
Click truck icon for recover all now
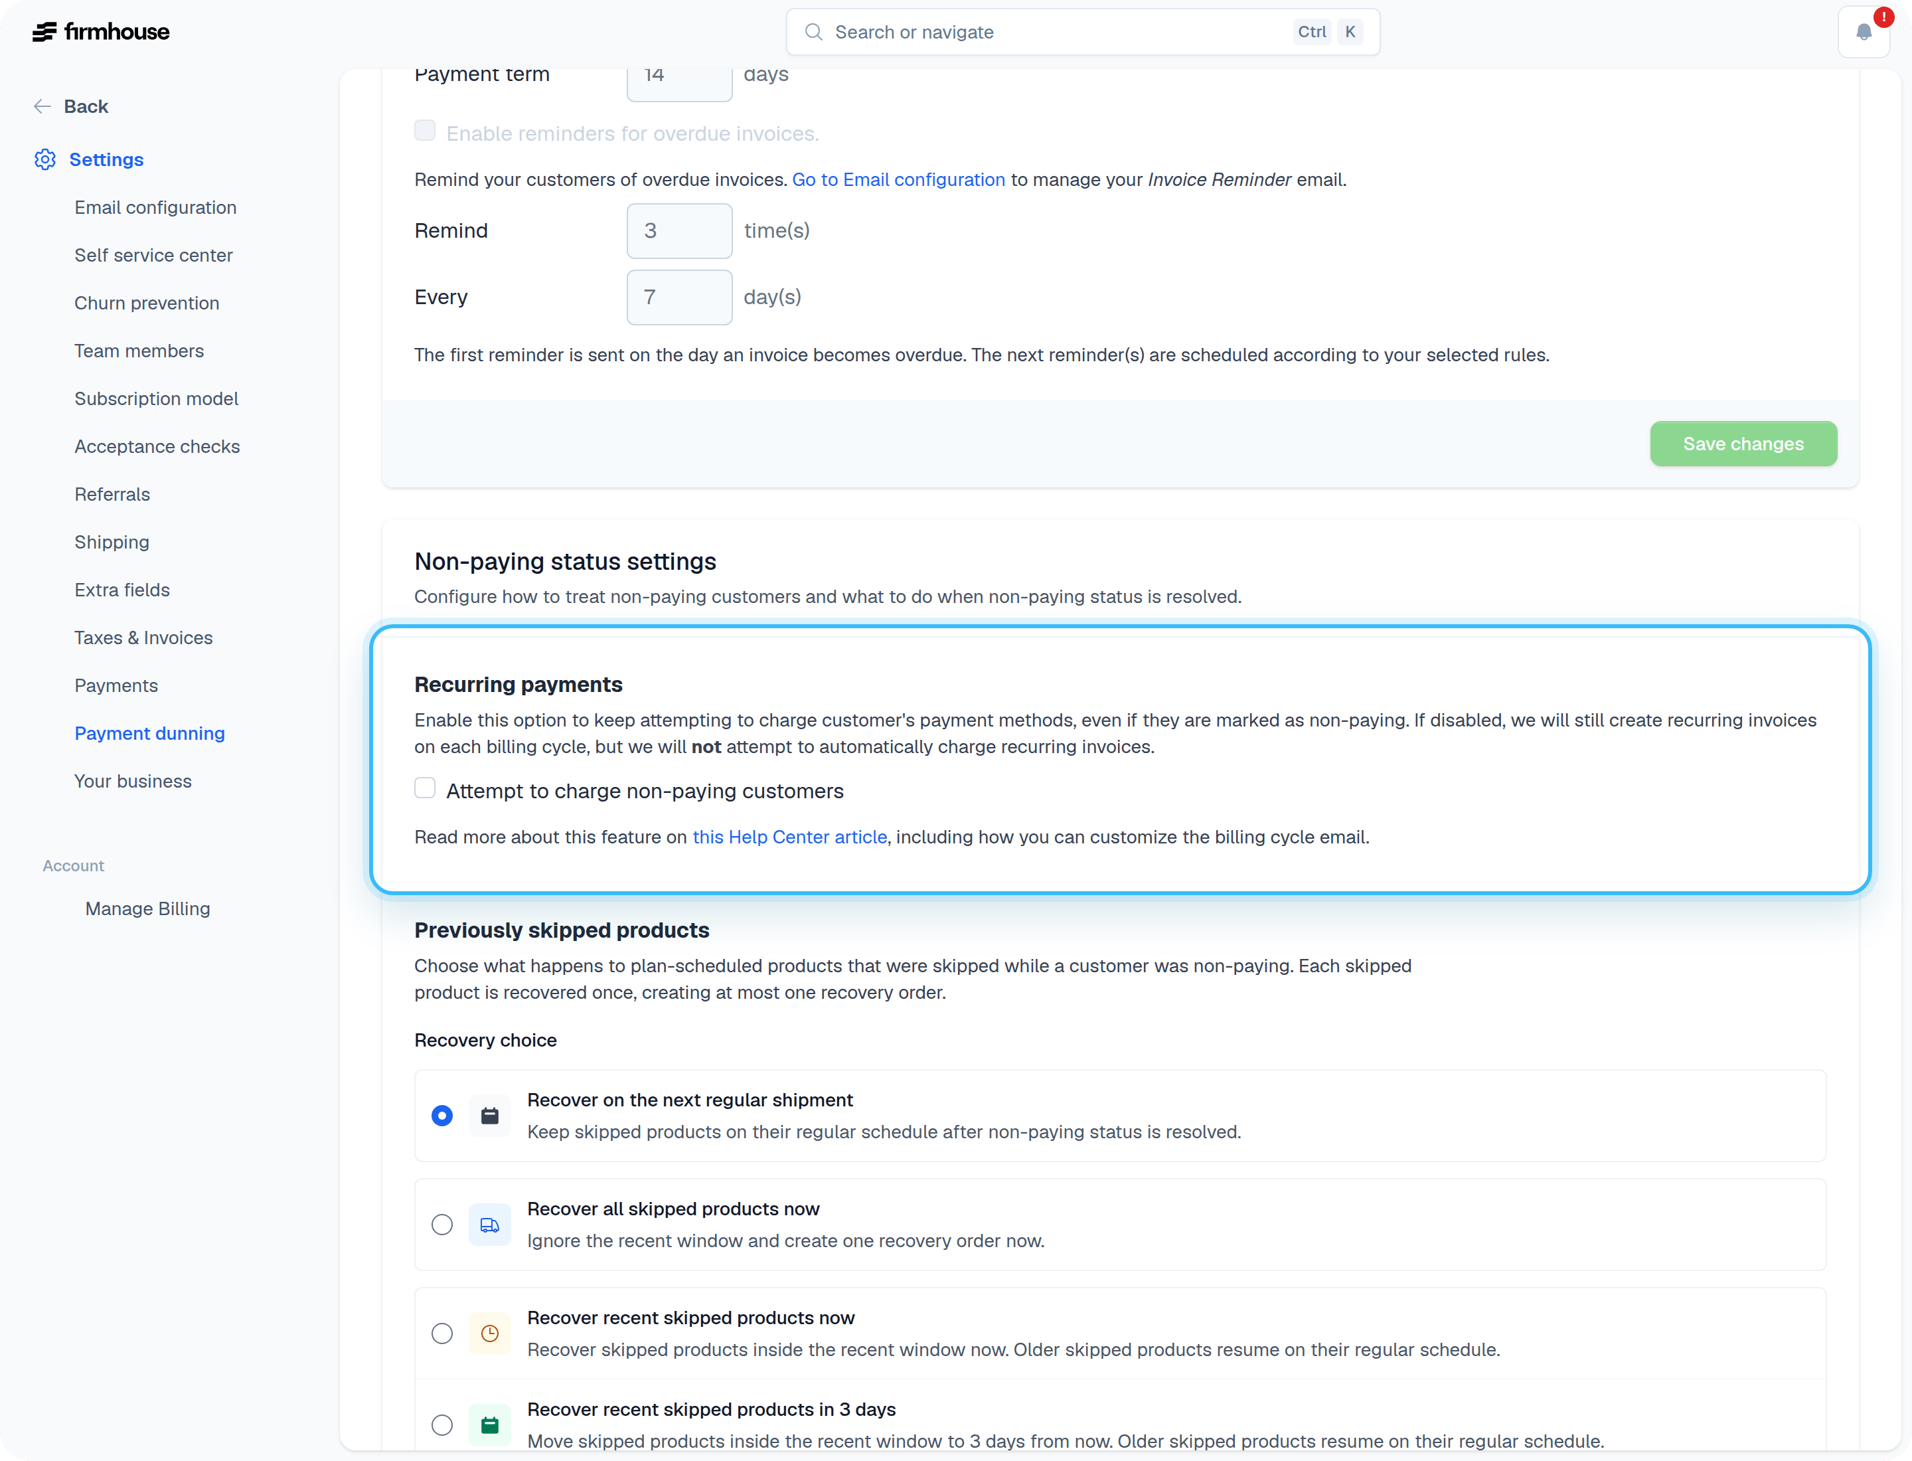pos(489,1225)
